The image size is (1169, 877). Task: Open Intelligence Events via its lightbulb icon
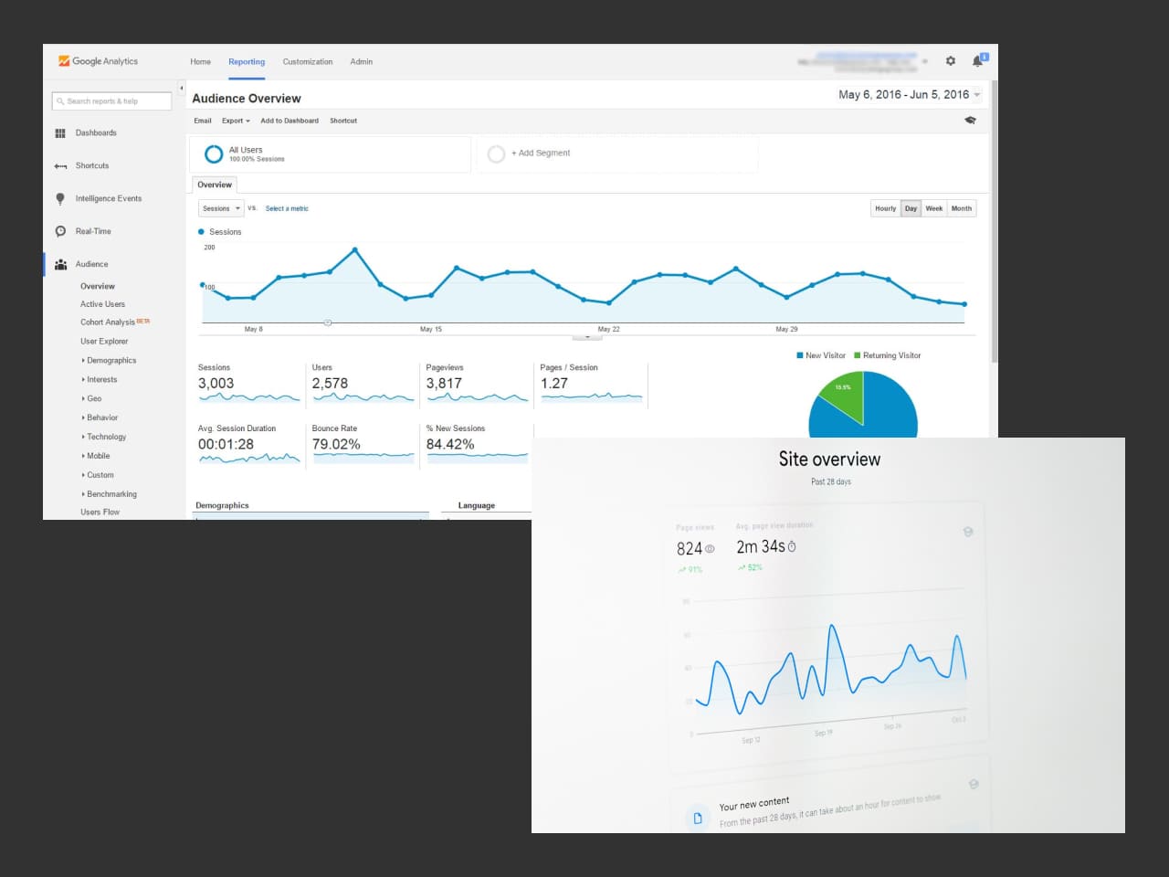click(61, 198)
